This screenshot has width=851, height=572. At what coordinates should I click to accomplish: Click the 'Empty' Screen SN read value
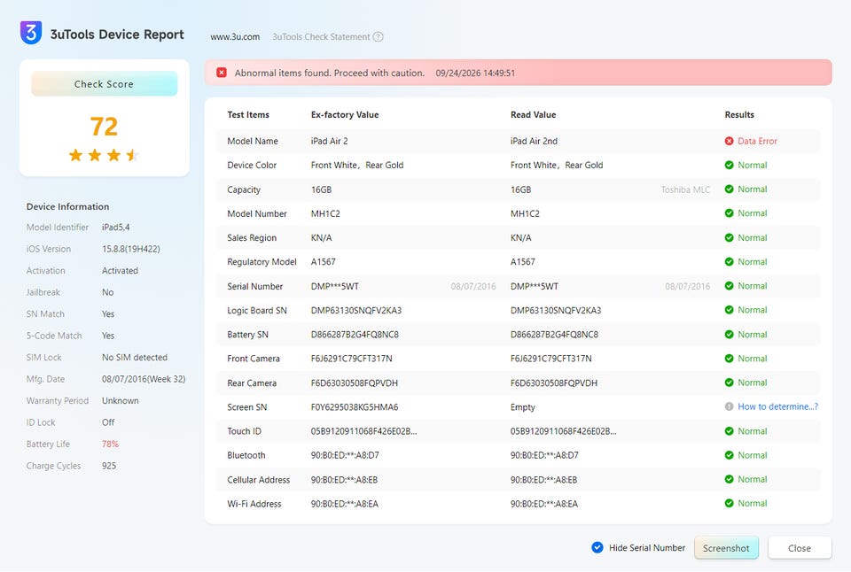523,407
